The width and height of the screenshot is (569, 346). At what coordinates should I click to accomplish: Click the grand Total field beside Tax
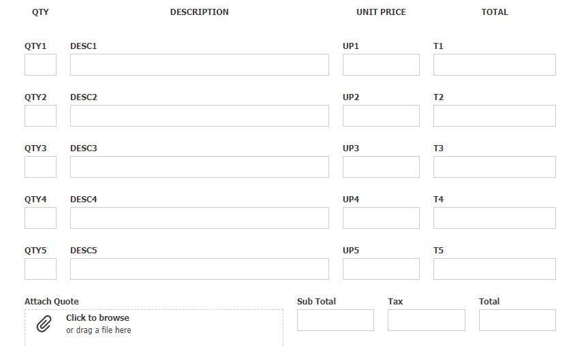click(517, 320)
